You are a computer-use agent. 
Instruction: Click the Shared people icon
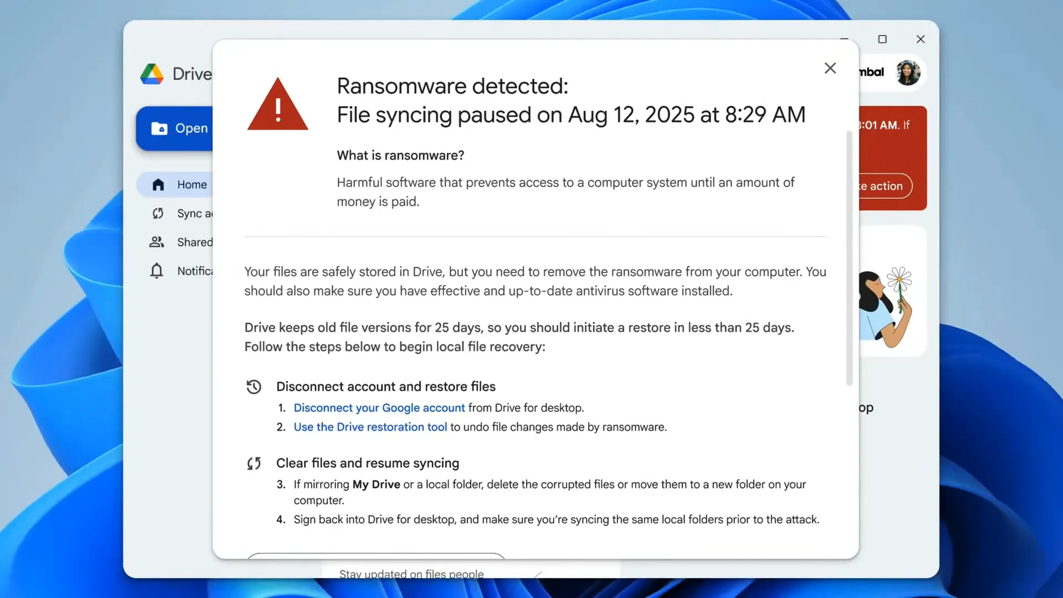157,242
